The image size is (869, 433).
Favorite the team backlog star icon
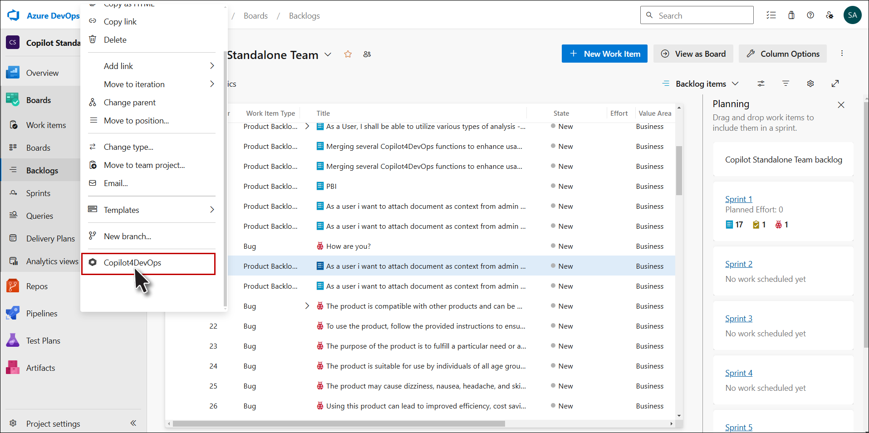(348, 54)
